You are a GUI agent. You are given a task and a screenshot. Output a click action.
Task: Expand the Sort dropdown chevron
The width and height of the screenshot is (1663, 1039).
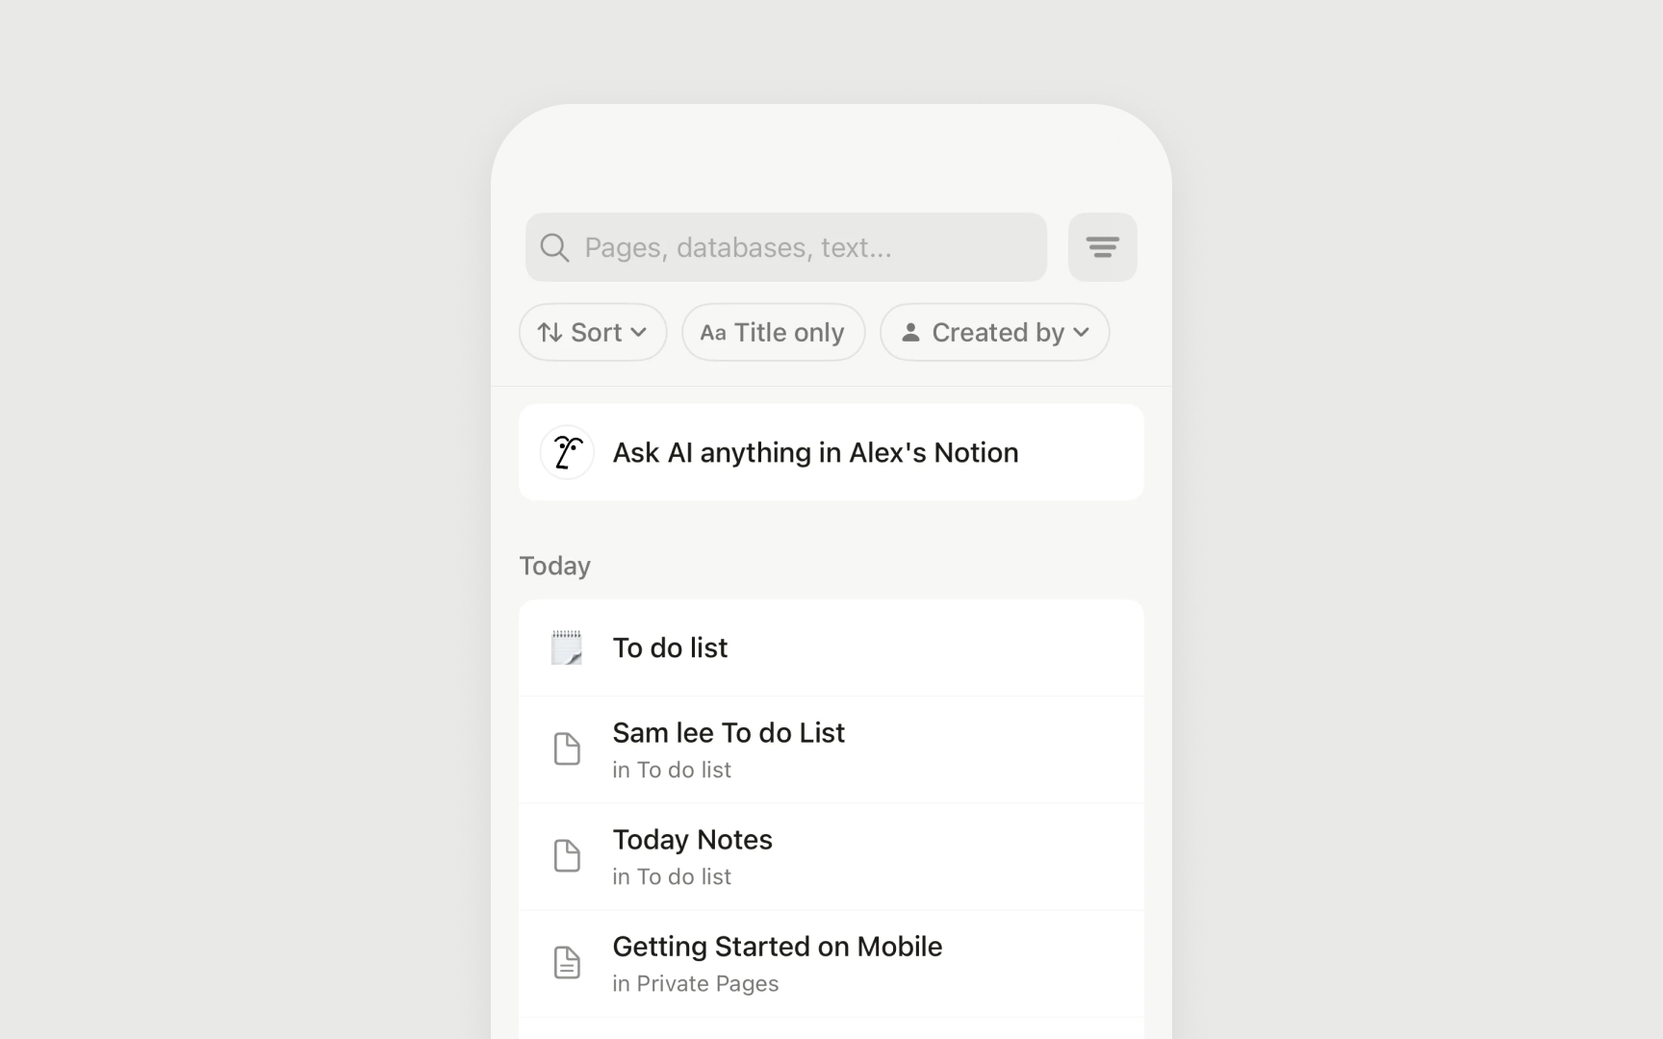[638, 333]
